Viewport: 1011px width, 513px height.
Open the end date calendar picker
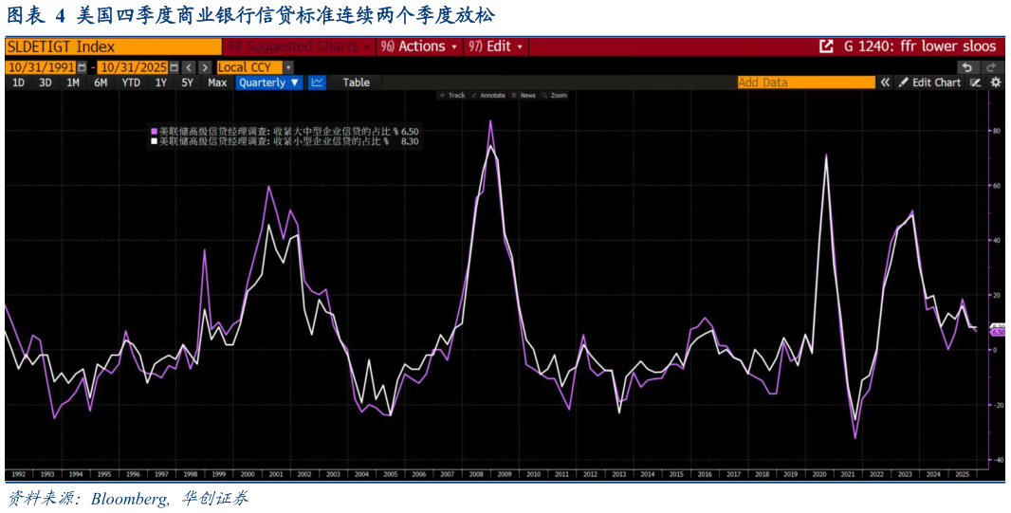click(x=175, y=67)
